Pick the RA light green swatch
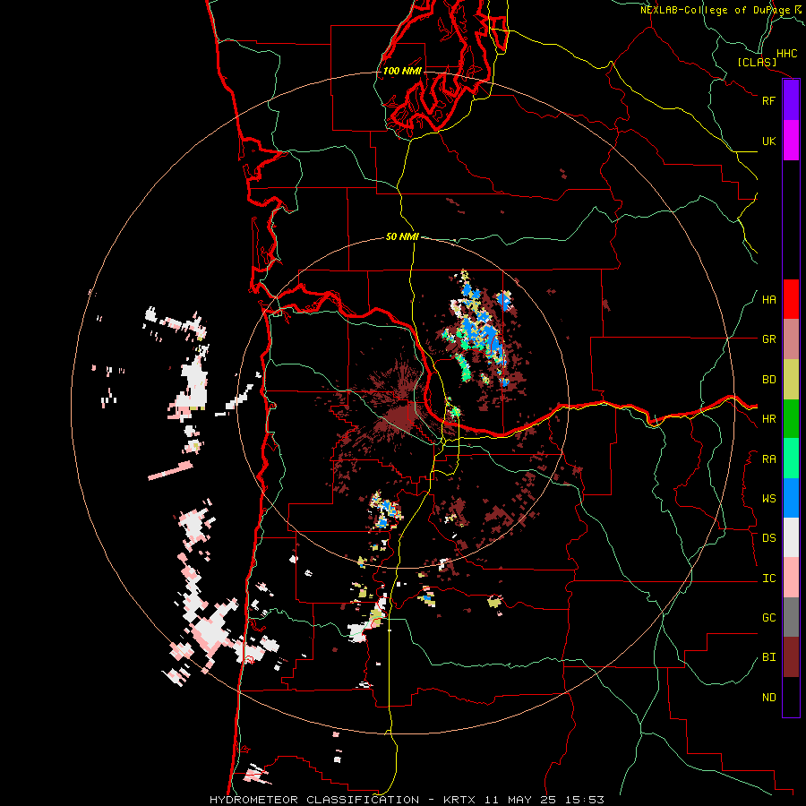Image resolution: width=806 pixels, height=806 pixels. 791,459
